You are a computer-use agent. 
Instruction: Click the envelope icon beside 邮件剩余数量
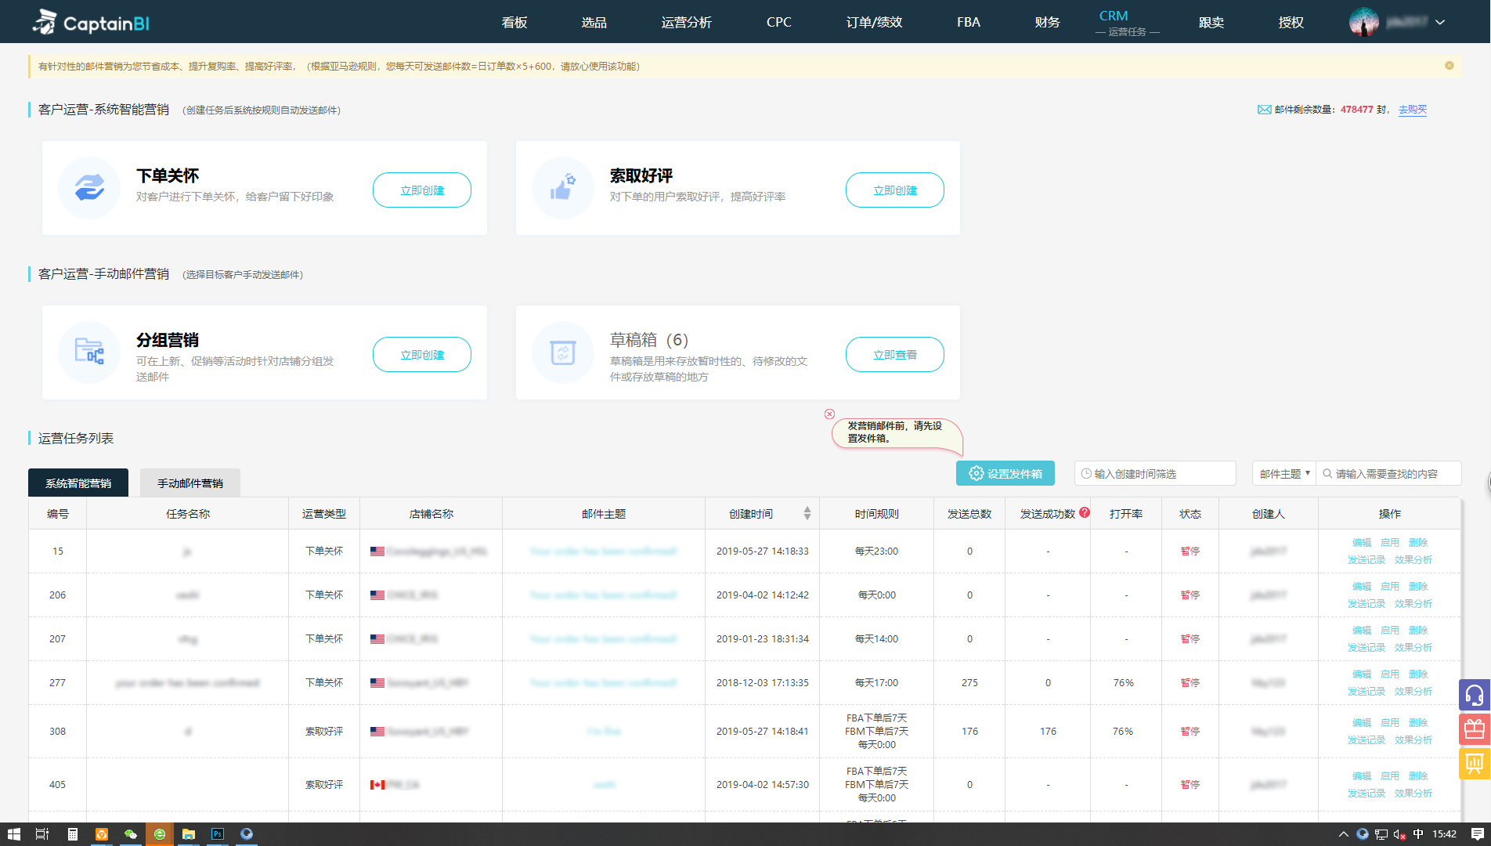[1265, 109]
